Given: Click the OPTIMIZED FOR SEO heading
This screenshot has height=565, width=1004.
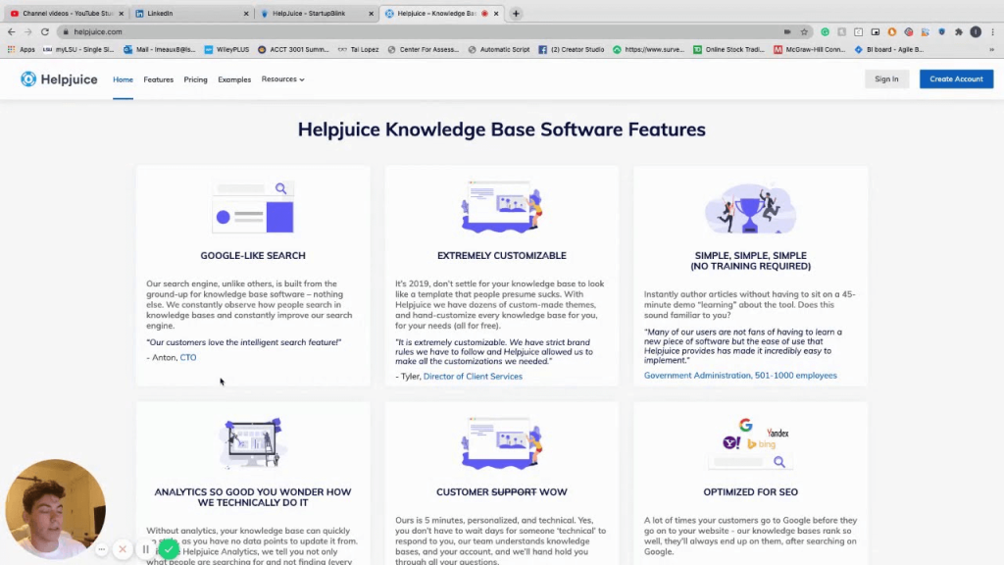Looking at the screenshot, I should point(750,492).
